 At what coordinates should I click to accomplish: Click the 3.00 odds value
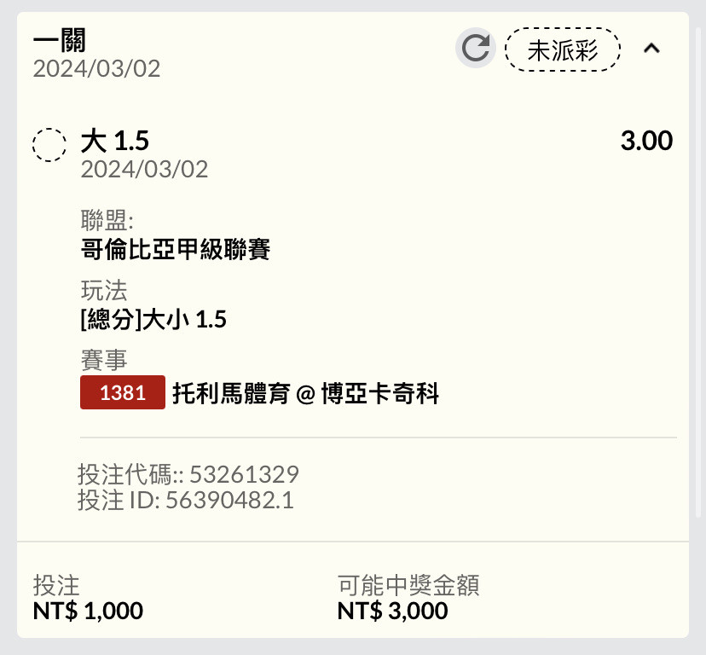point(646,141)
